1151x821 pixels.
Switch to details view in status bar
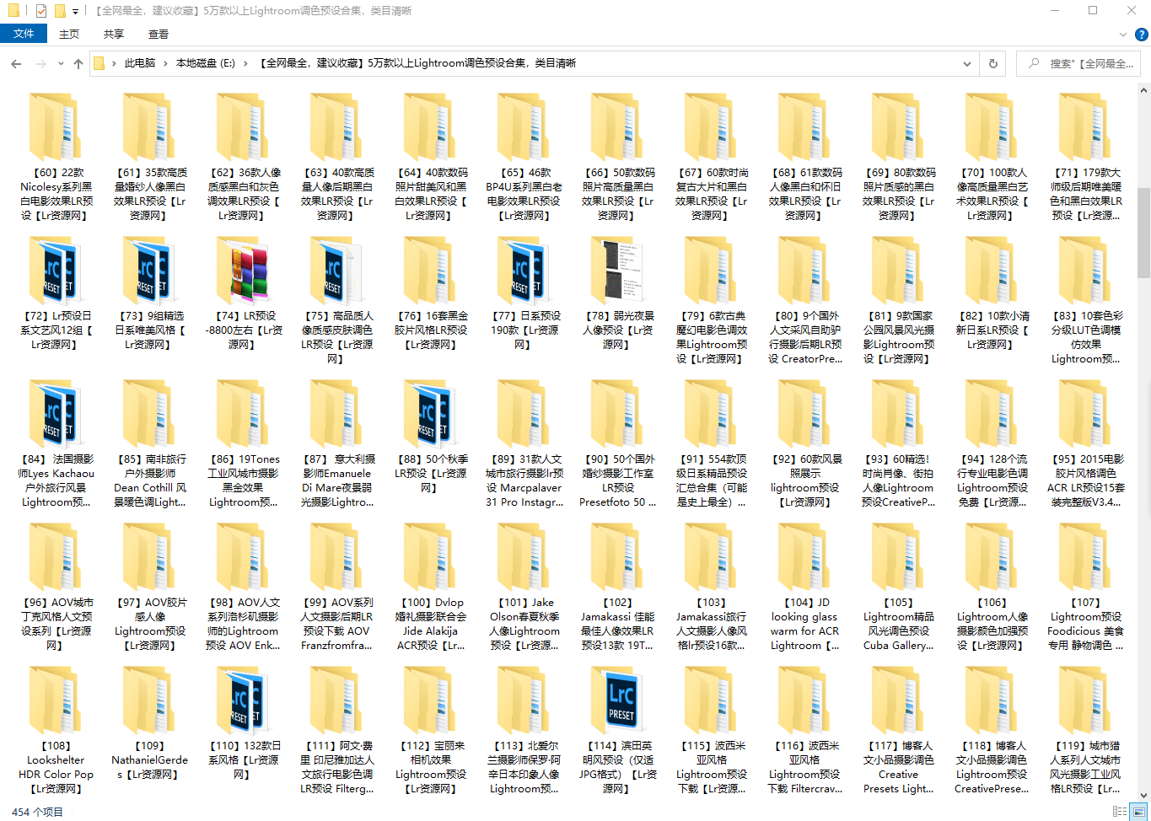click(x=1119, y=812)
